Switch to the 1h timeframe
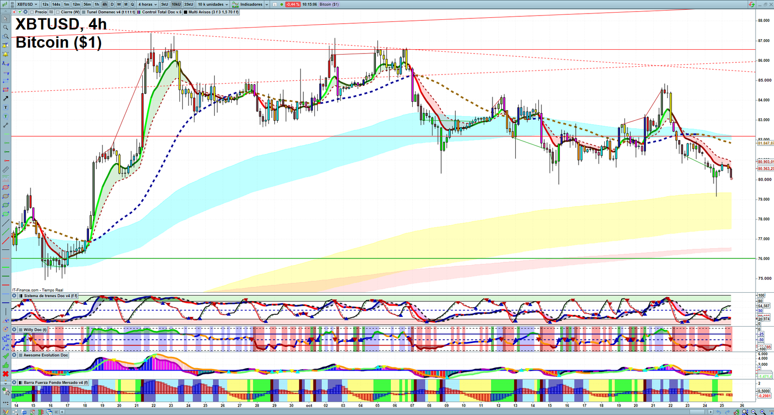Screen dimensions: 774x415 point(97,4)
